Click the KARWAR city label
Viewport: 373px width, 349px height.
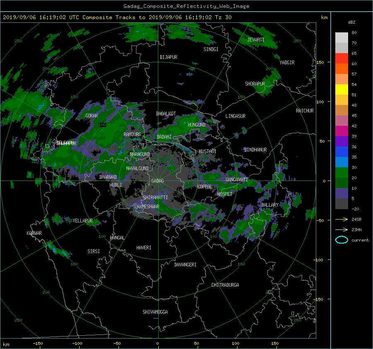click(x=34, y=233)
